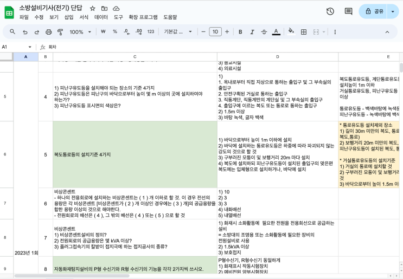Toggle strikethrough formatting

coord(264,32)
